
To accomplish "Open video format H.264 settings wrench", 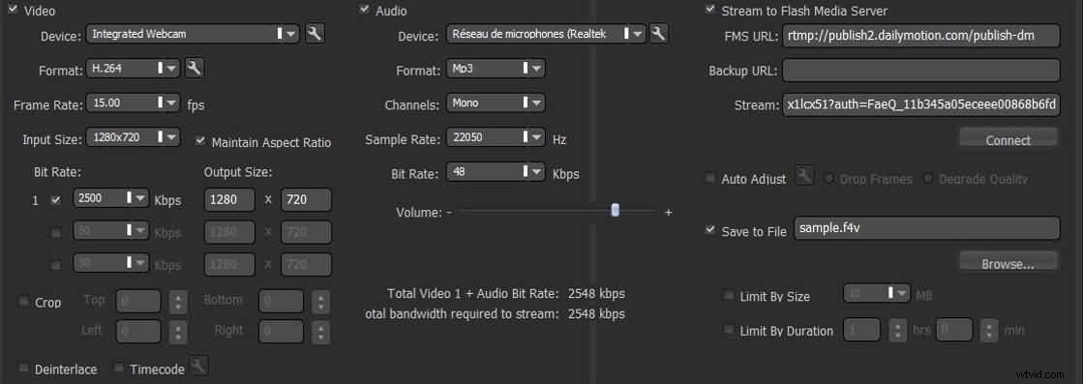I will 196,68.
